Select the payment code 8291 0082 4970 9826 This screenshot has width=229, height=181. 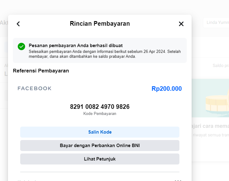[x=100, y=107]
